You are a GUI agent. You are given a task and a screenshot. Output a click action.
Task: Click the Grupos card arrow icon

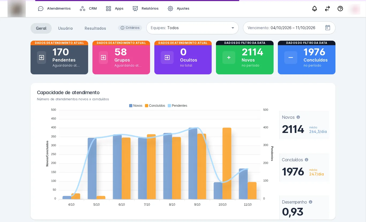pos(103,58)
